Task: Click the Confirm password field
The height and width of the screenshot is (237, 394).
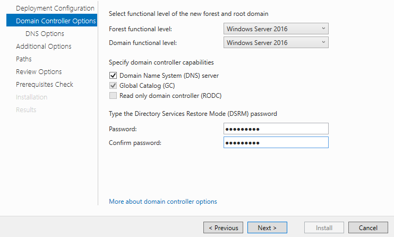Action: click(x=276, y=142)
